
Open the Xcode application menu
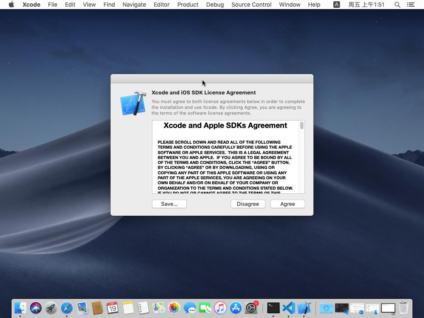tap(31, 5)
